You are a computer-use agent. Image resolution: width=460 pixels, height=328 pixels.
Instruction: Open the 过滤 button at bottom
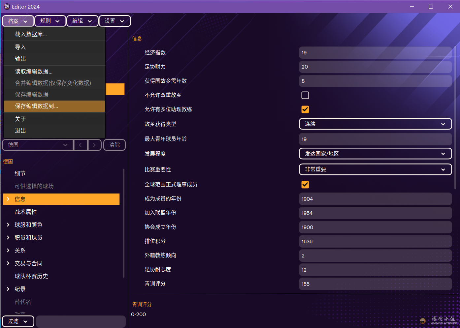pyautogui.click(x=18, y=321)
